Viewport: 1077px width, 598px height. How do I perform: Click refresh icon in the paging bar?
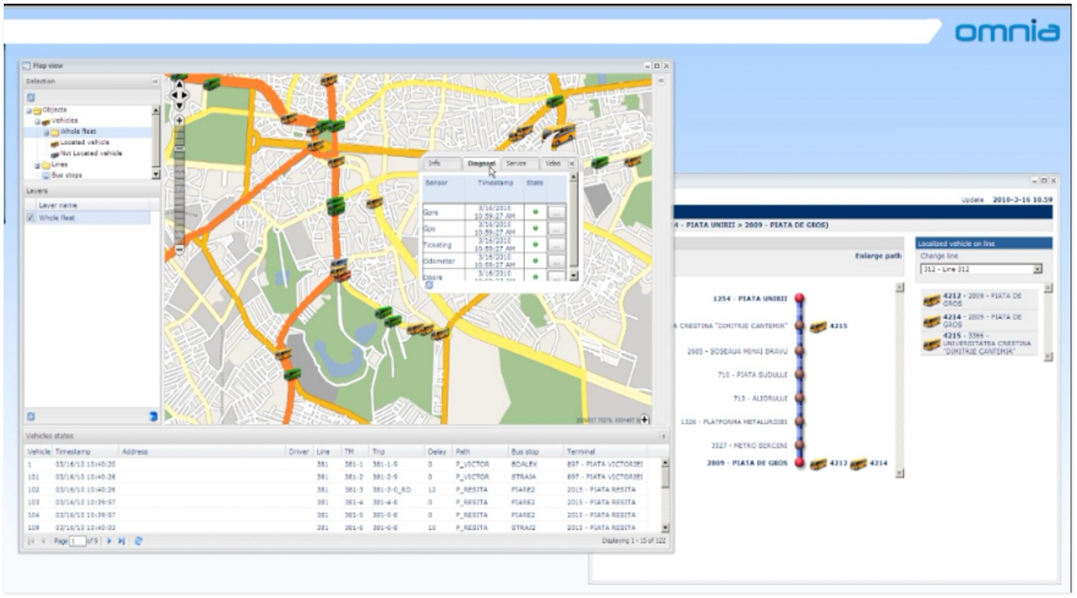click(138, 541)
